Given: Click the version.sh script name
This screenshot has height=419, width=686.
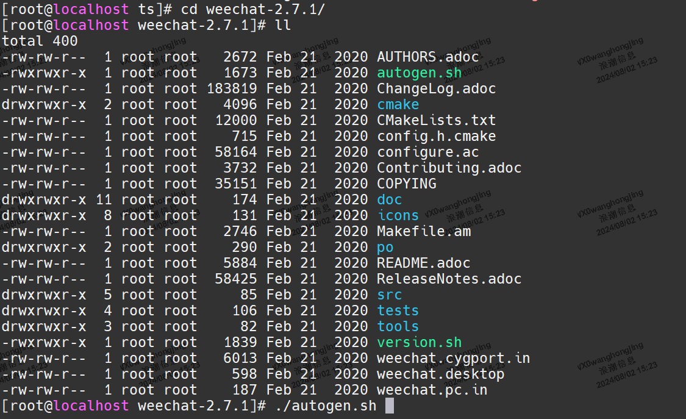Looking at the screenshot, I should (419, 342).
